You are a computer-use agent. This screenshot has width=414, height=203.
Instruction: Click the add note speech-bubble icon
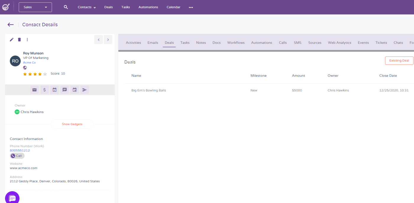point(64,90)
